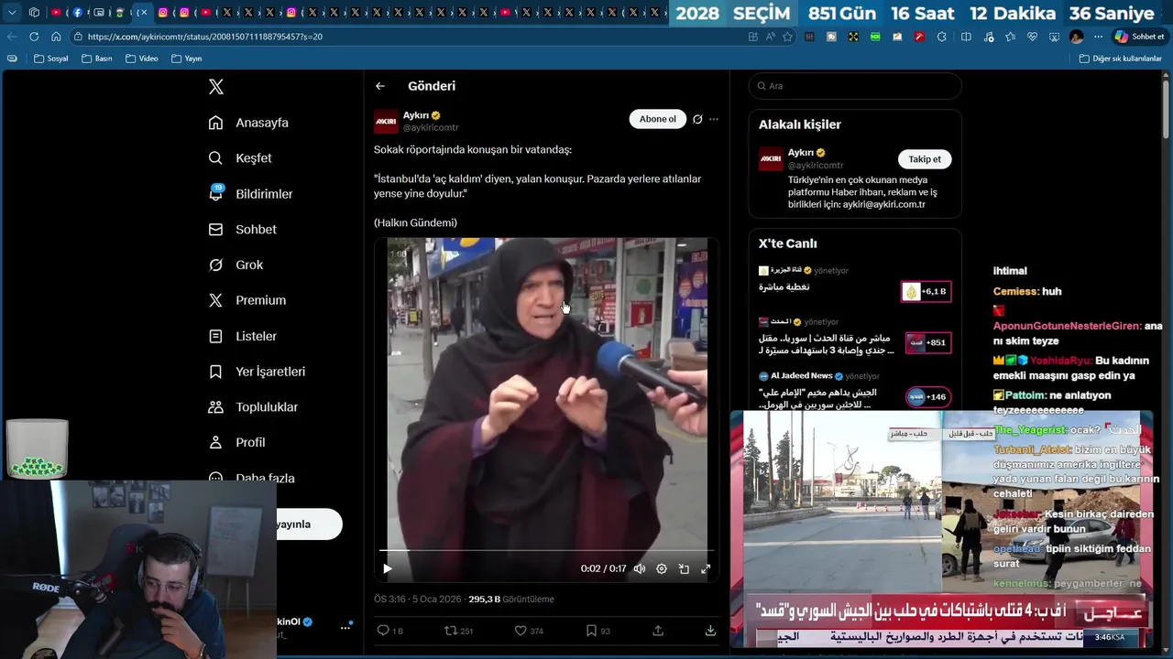Screen dimensions: 1173x659
Task: Open video settings gear
Action: pos(662,568)
